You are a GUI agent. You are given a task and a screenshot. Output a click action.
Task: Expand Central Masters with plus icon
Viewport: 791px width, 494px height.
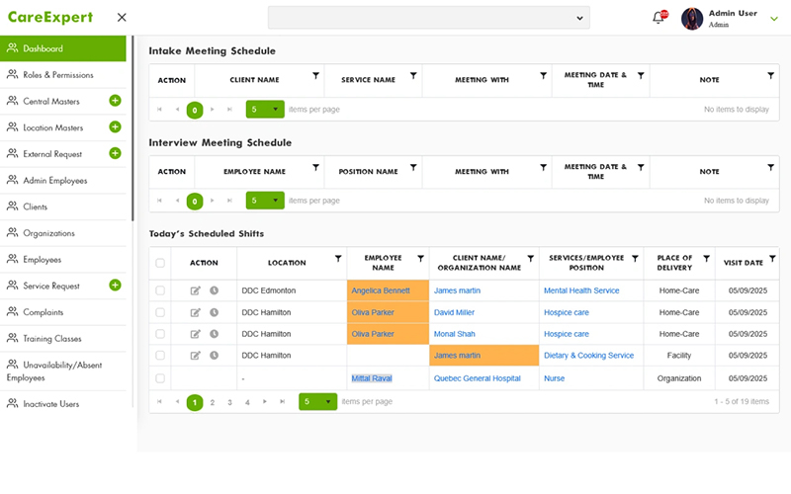click(x=115, y=101)
